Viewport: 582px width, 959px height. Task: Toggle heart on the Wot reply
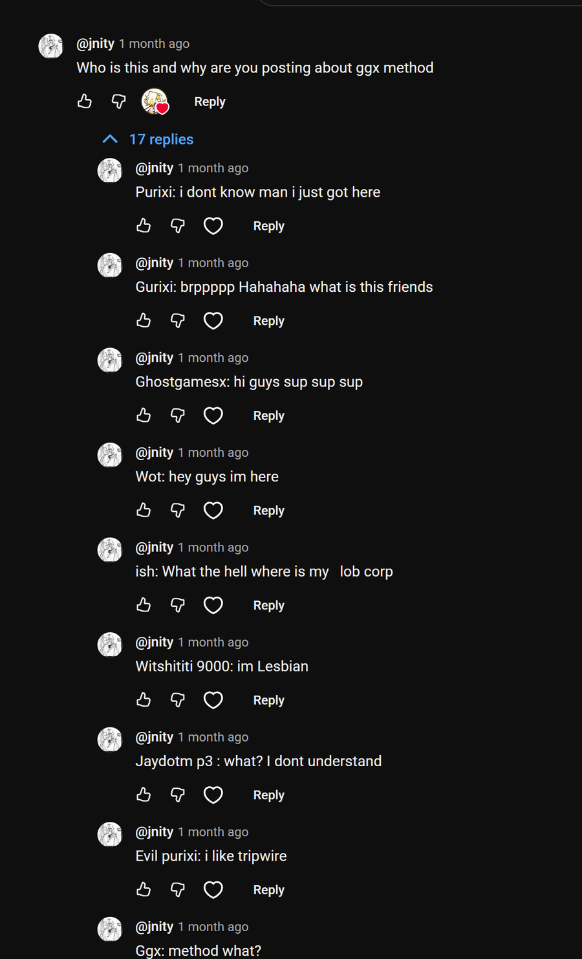(x=213, y=510)
